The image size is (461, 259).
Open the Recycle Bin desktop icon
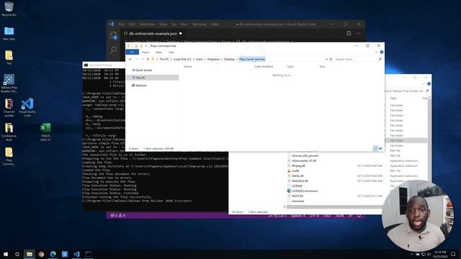tap(9, 9)
